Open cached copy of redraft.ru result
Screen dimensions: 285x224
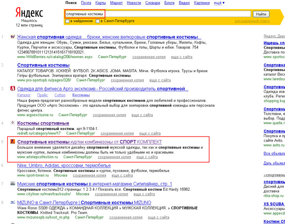click(117, 134)
